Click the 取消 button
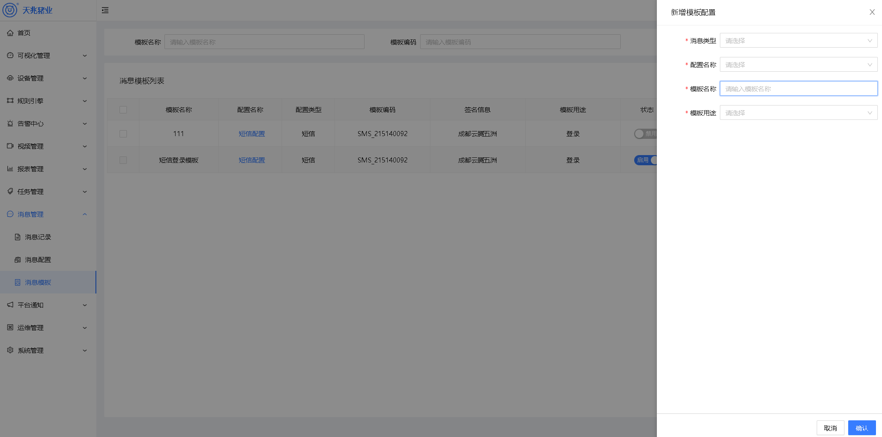Screen dimensions: 882x437 [830, 428]
